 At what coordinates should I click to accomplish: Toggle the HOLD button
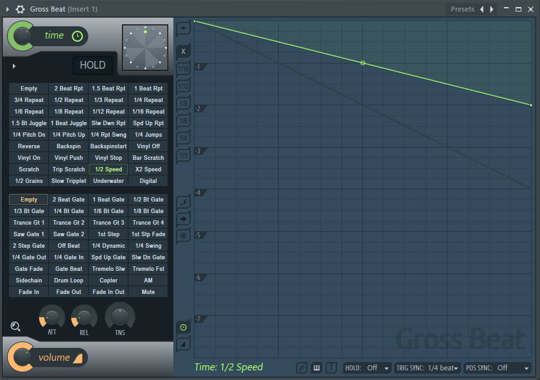[x=92, y=65]
